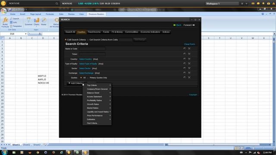Open the Commodities search tab

point(132,32)
